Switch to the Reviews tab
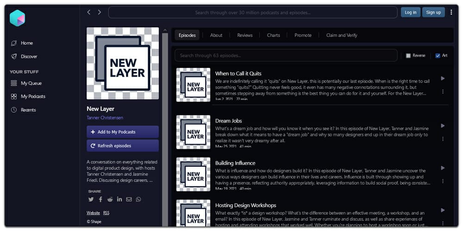Screen dimensions: 463x231 [244, 35]
